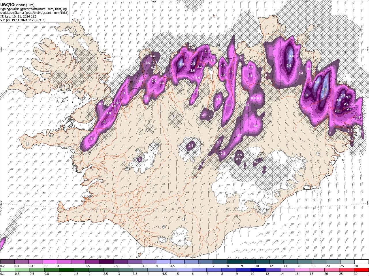Image resolution: width=369 pixels, height=276 pixels.
Task: Select the 0.2 value label on the map
Action: tap(264, 170)
